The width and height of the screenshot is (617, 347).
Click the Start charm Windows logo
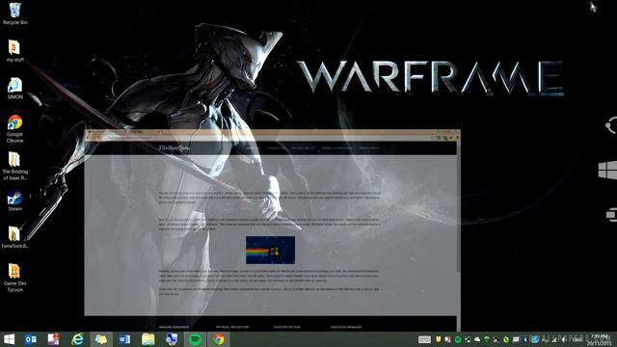pyautogui.click(x=607, y=171)
